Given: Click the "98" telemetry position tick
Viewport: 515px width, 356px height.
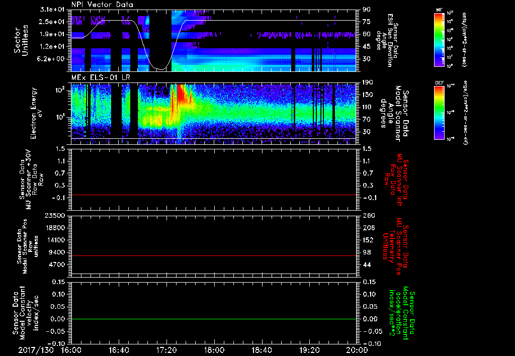Looking at the screenshot, I should [x=367, y=252].
